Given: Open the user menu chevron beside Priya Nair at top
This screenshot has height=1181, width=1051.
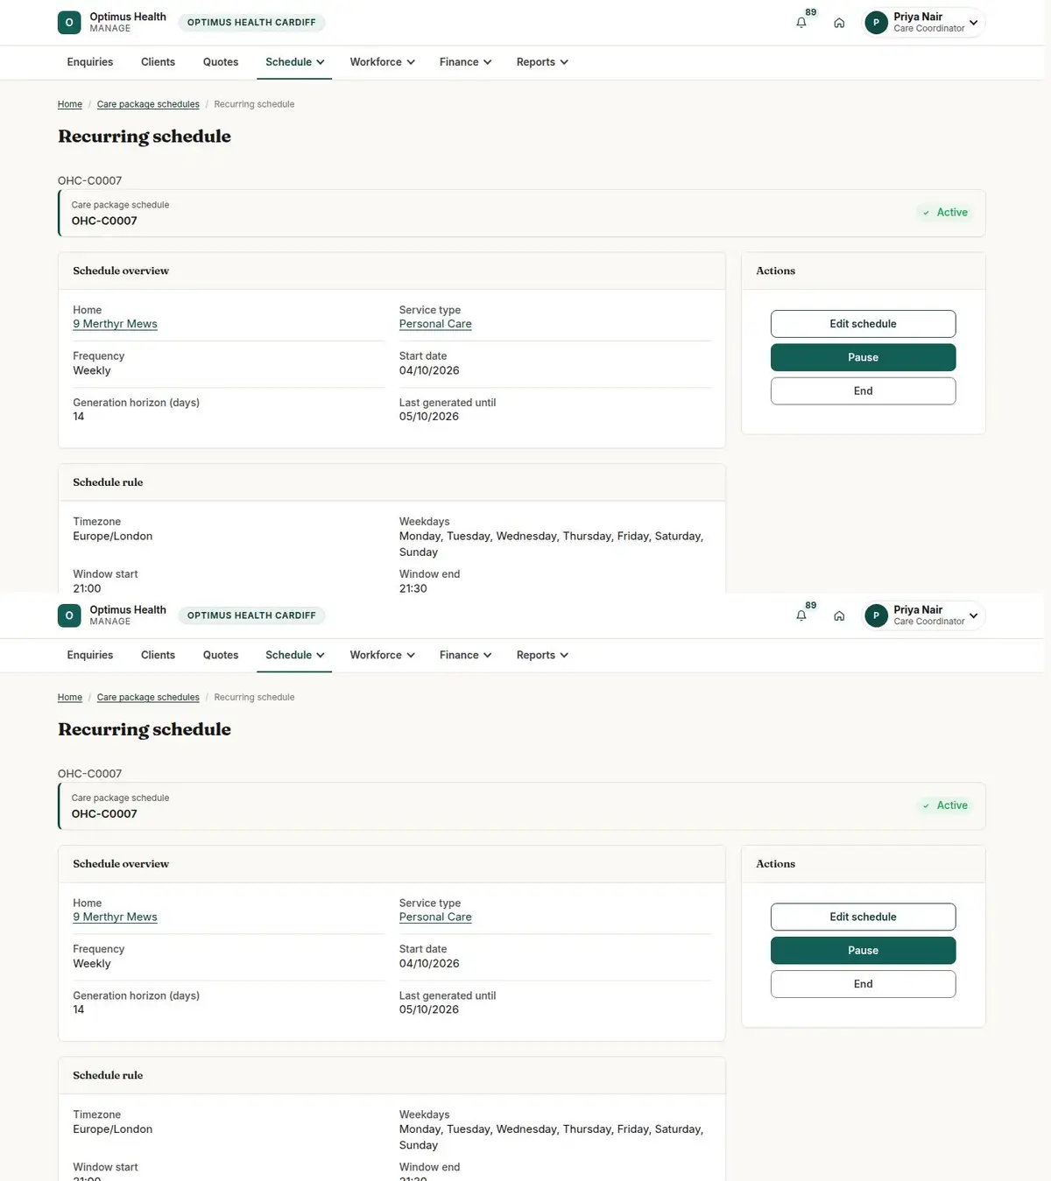Looking at the screenshot, I should tap(973, 23).
